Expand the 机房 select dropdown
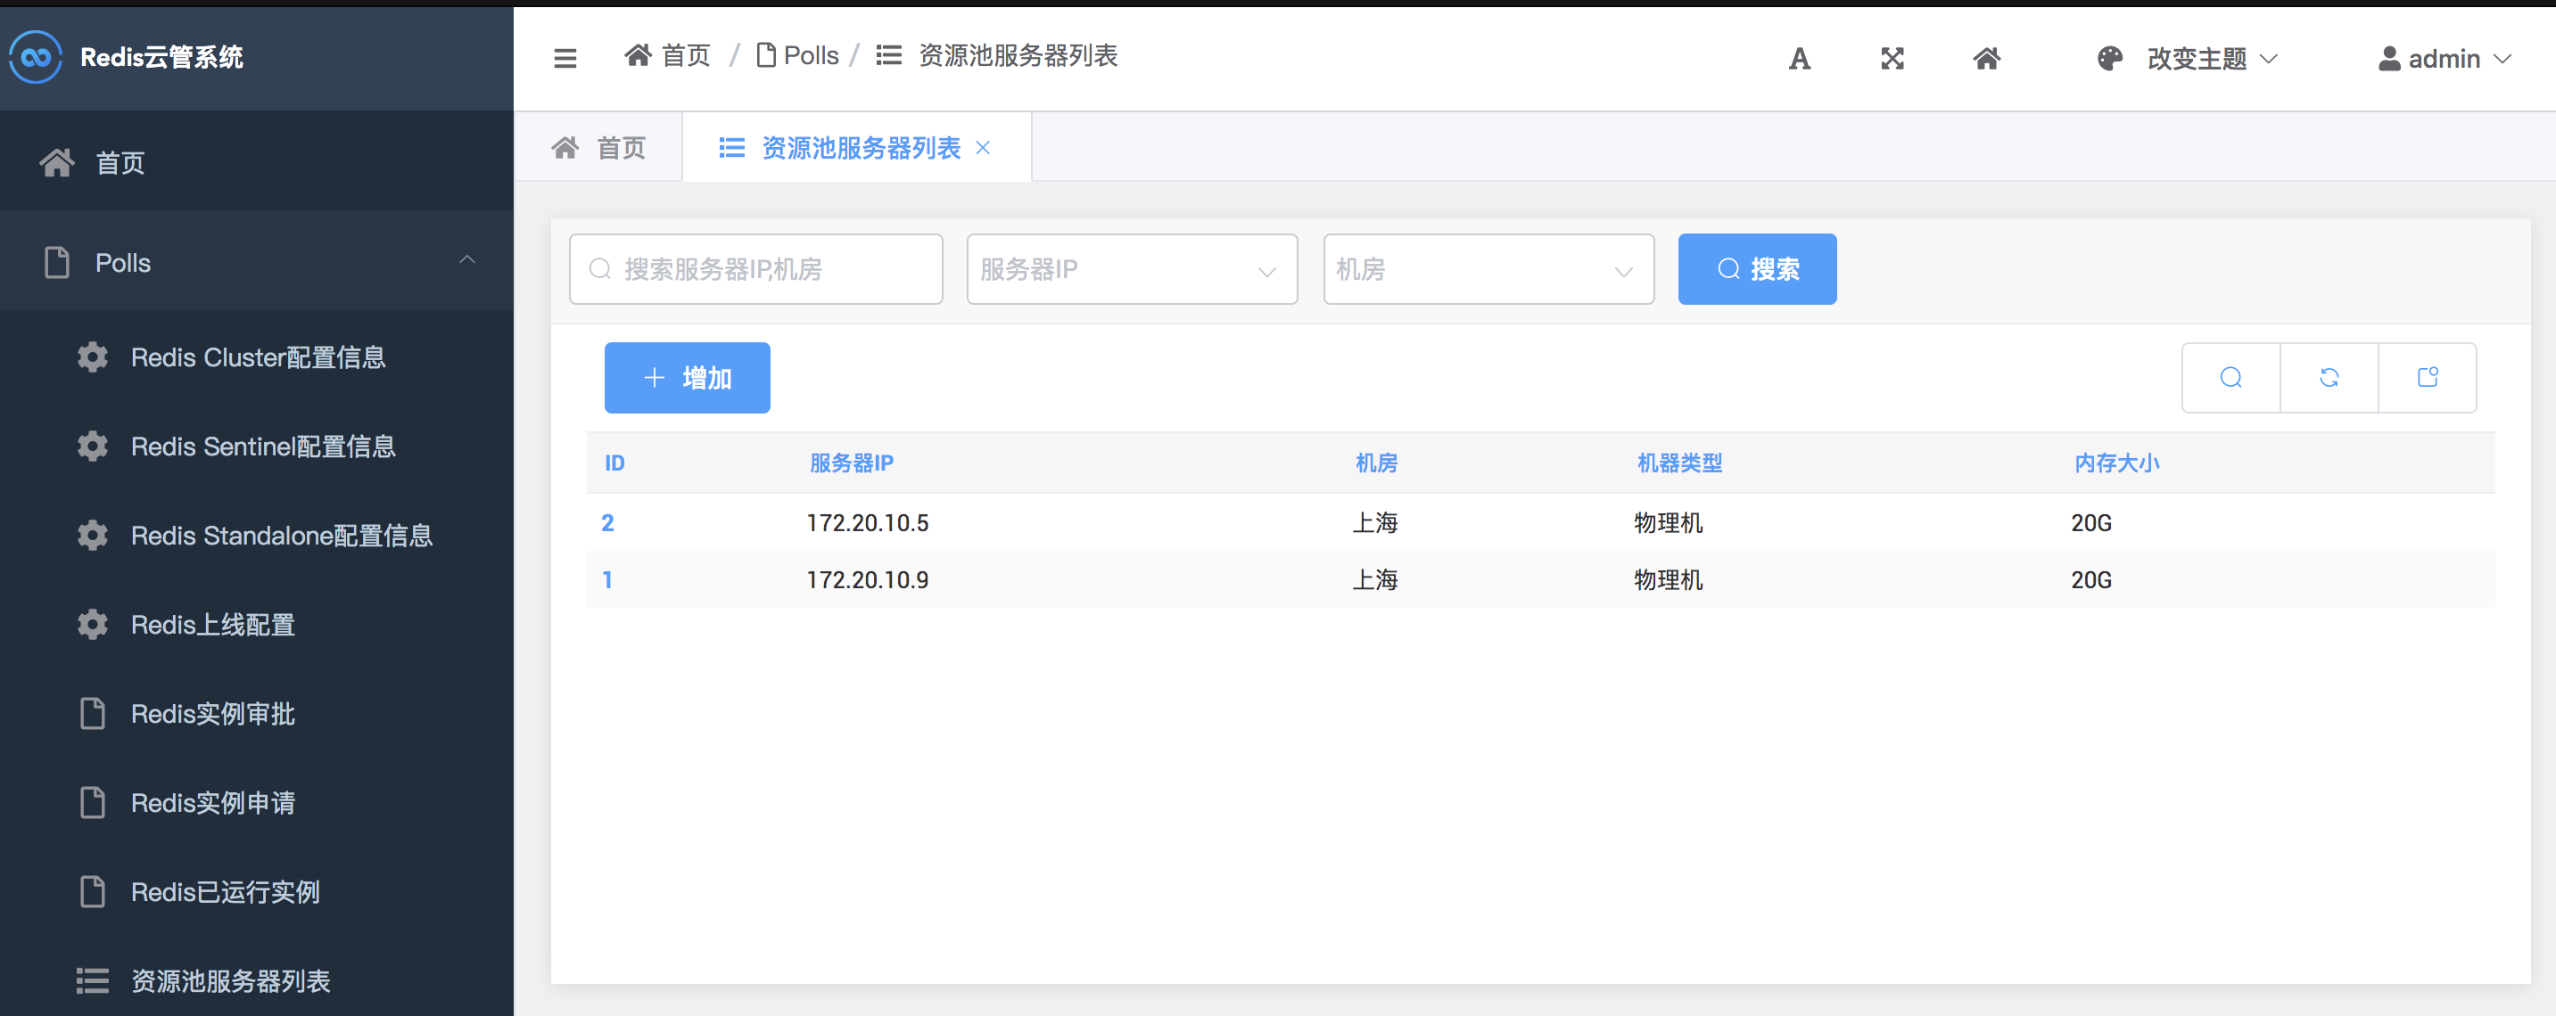 [1488, 270]
